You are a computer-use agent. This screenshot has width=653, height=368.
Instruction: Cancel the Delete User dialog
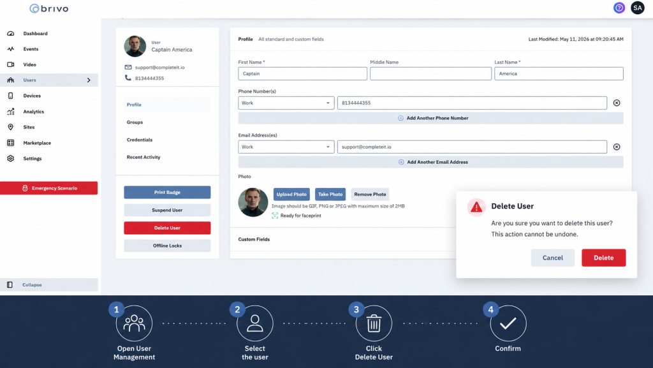tap(553, 258)
